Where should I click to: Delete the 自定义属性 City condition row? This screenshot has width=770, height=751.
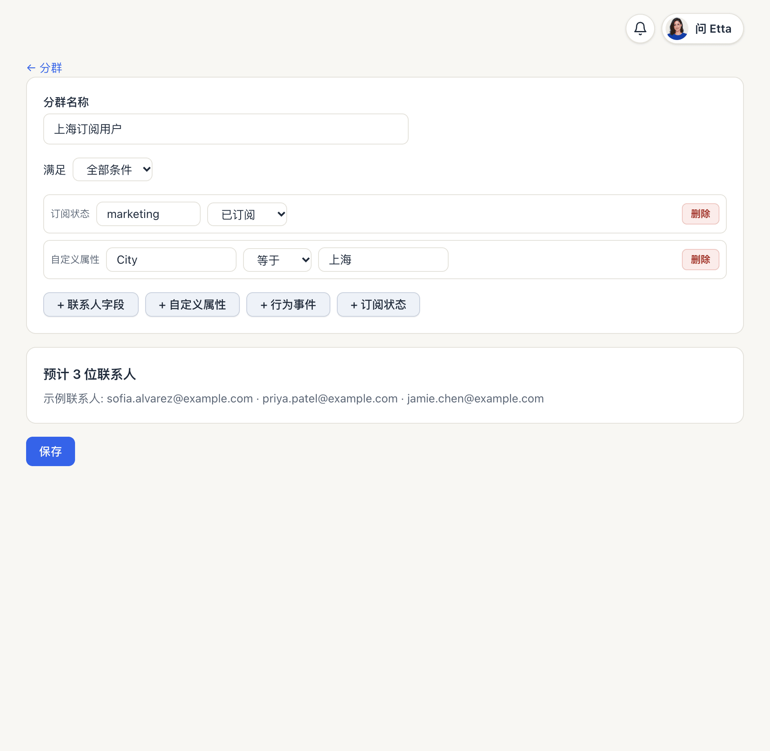click(700, 260)
